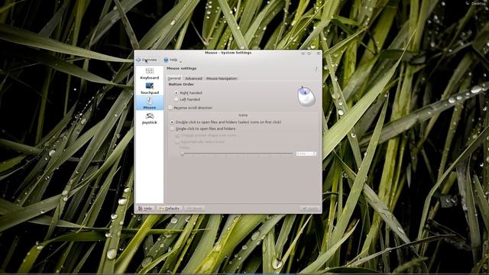Choose Double-click to open files and folders
This screenshot has height=275, width=489.
click(x=226, y=122)
